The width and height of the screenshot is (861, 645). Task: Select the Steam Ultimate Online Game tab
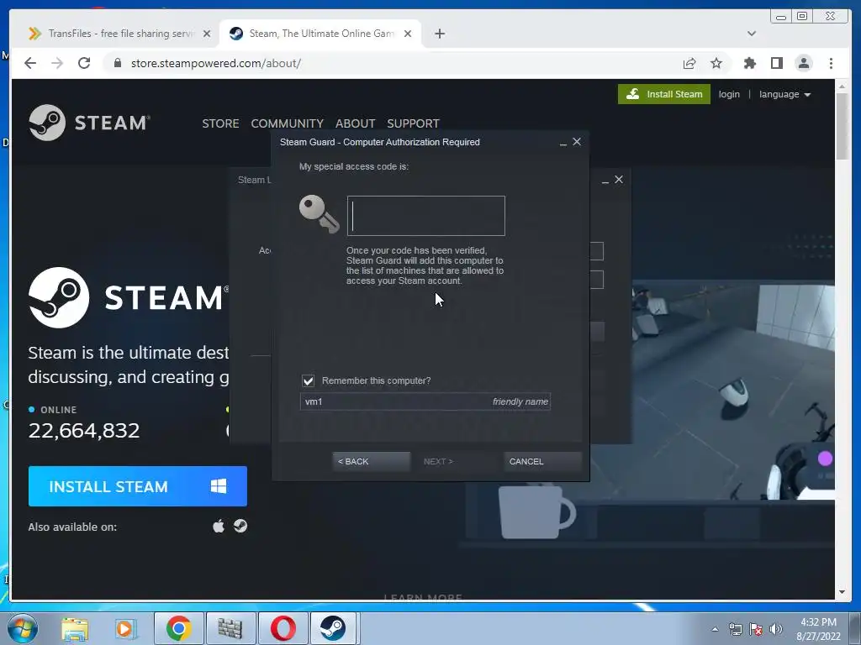click(x=320, y=34)
